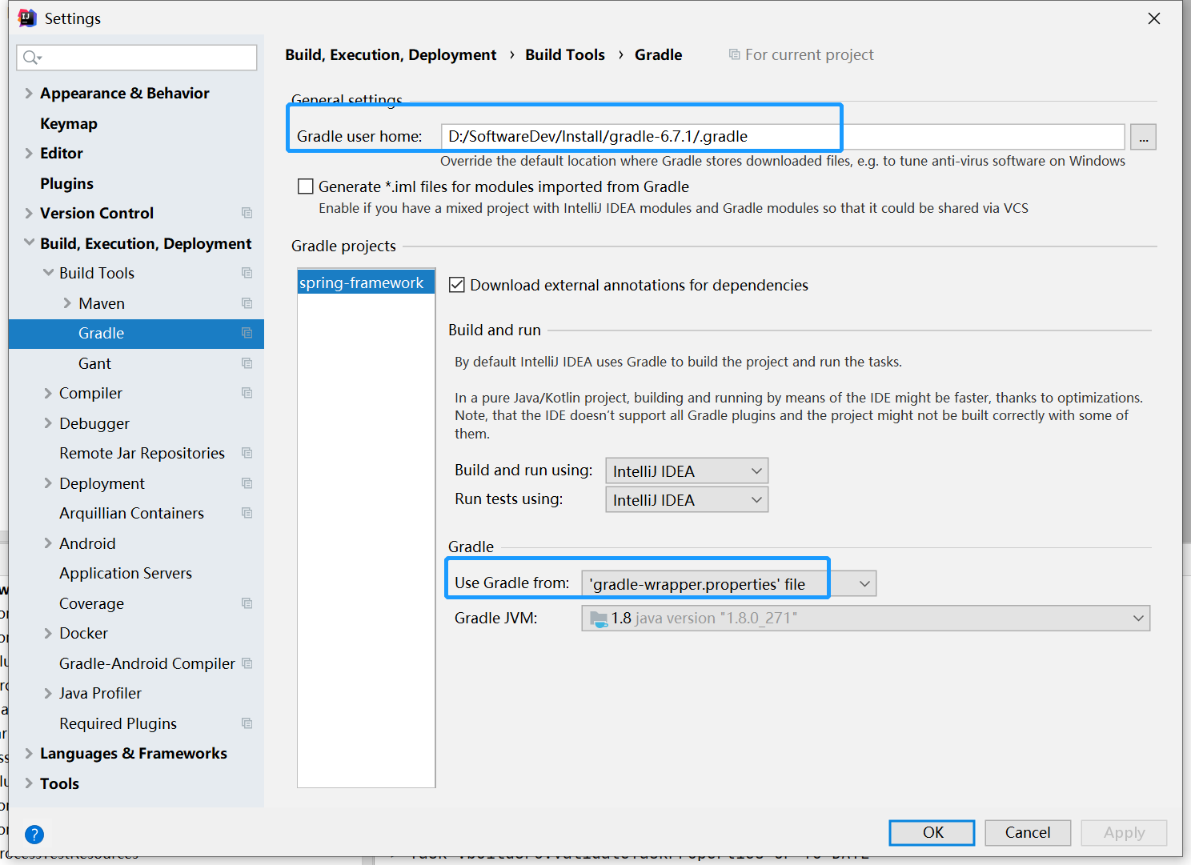Expand the Deployment node arrow
1191x865 pixels.
click(x=48, y=483)
